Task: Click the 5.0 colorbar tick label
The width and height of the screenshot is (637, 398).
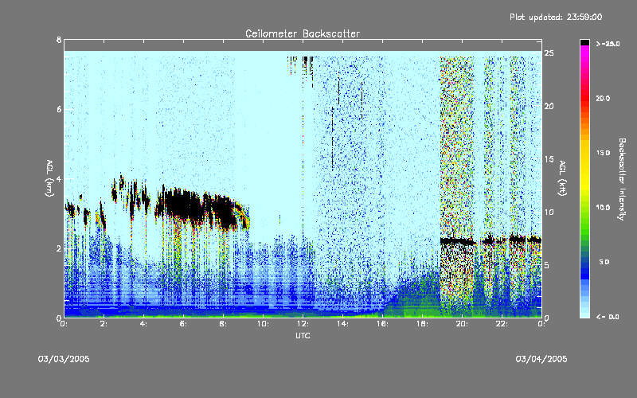Action: point(604,262)
